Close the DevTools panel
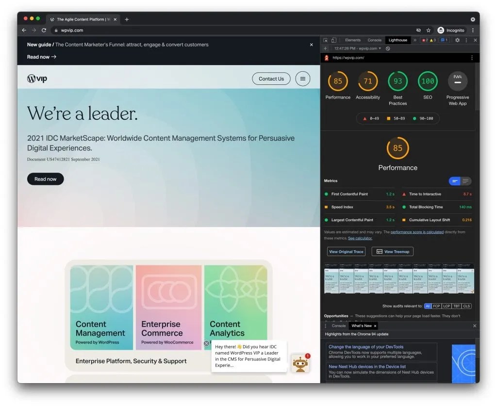Image resolution: width=497 pixels, height=406 pixels. pos(475,40)
